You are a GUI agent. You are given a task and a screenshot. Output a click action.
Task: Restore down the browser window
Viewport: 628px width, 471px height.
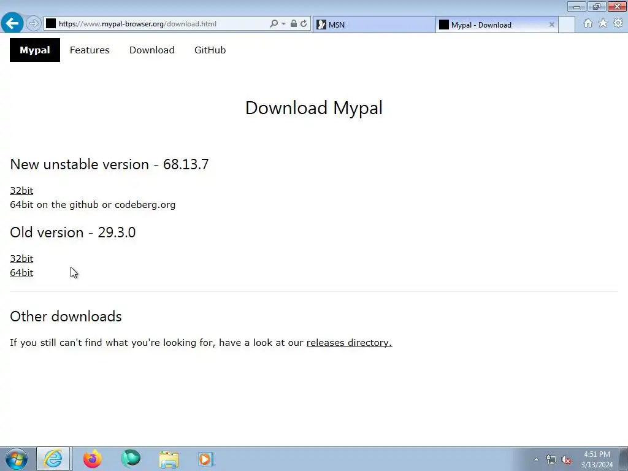[x=597, y=6]
